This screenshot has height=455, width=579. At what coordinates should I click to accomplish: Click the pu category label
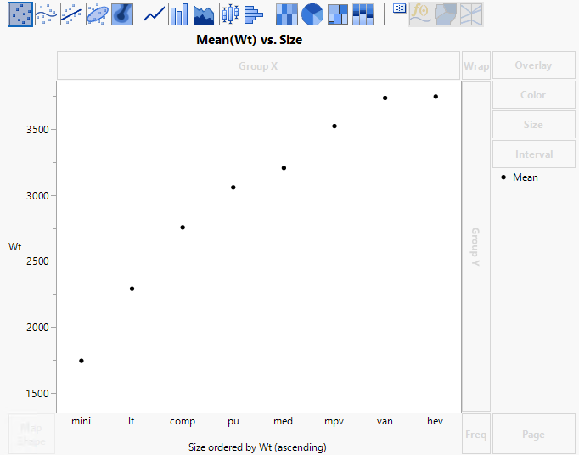point(233,421)
